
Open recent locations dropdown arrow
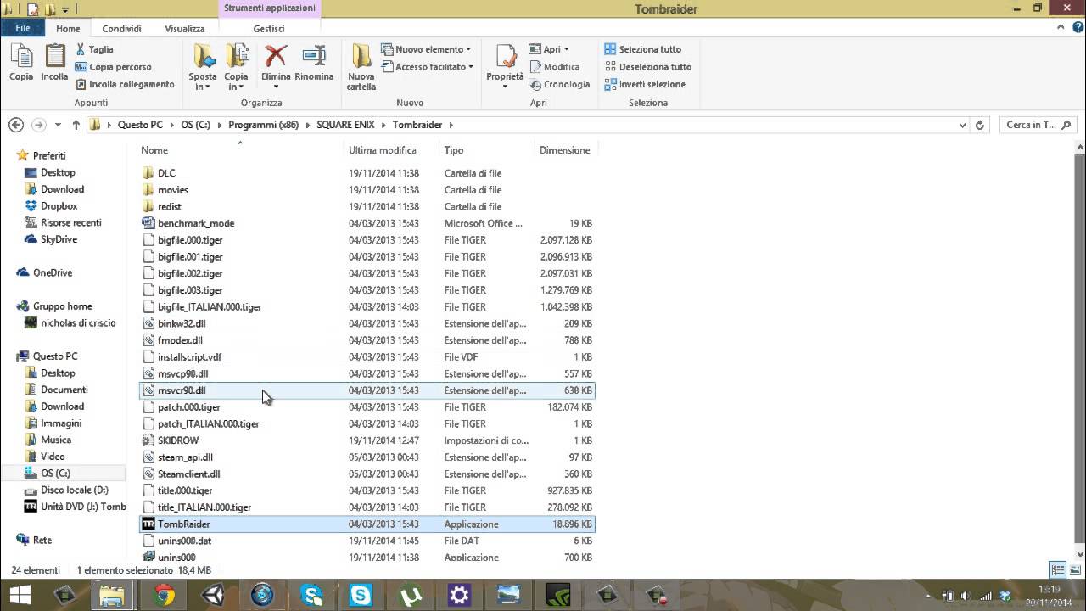pyautogui.click(x=58, y=125)
